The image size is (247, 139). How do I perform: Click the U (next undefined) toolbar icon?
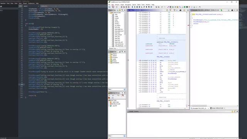(x=139, y=7)
